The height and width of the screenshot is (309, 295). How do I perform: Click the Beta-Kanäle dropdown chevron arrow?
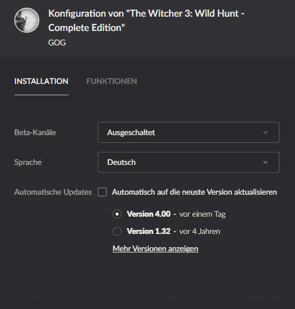pyautogui.click(x=265, y=132)
